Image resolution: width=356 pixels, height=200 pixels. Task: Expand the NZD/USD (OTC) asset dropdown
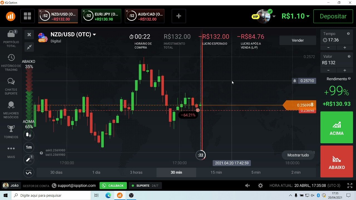click(95, 34)
